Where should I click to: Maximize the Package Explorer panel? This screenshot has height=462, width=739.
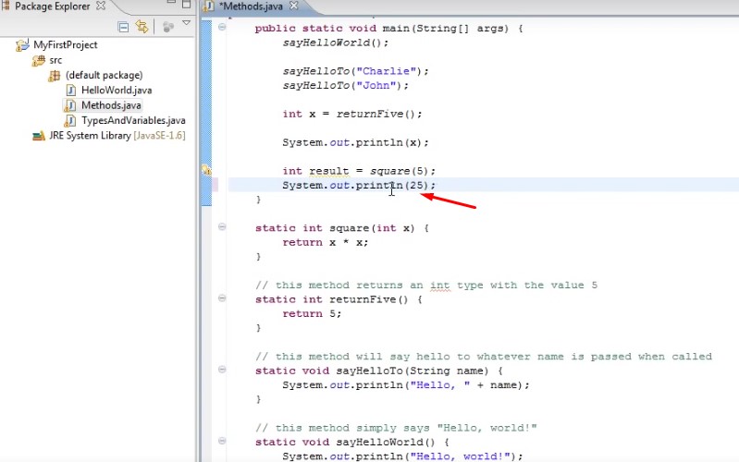[x=186, y=6]
